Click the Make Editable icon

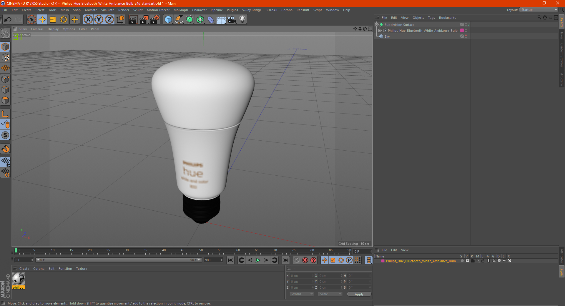click(x=5, y=34)
